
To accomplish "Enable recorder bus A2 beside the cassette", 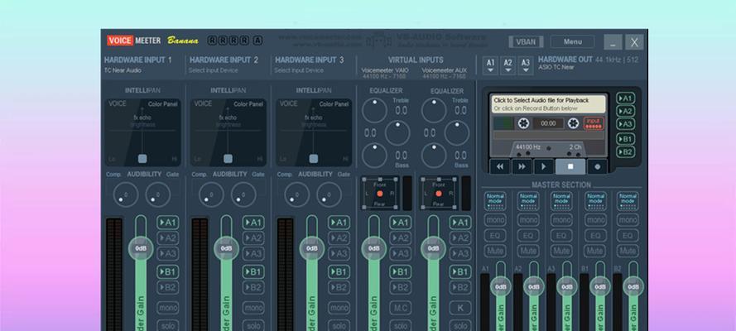I will click(x=625, y=111).
